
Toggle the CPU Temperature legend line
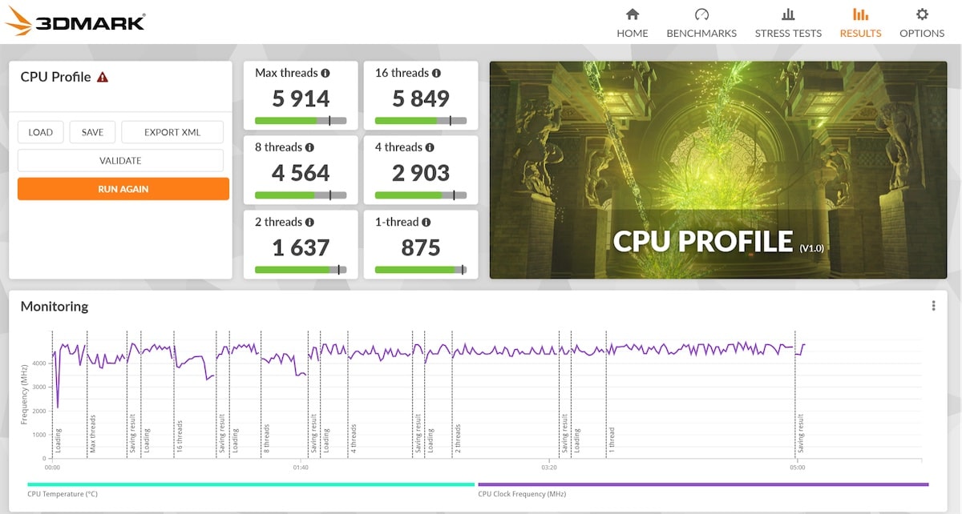pos(250,484)
